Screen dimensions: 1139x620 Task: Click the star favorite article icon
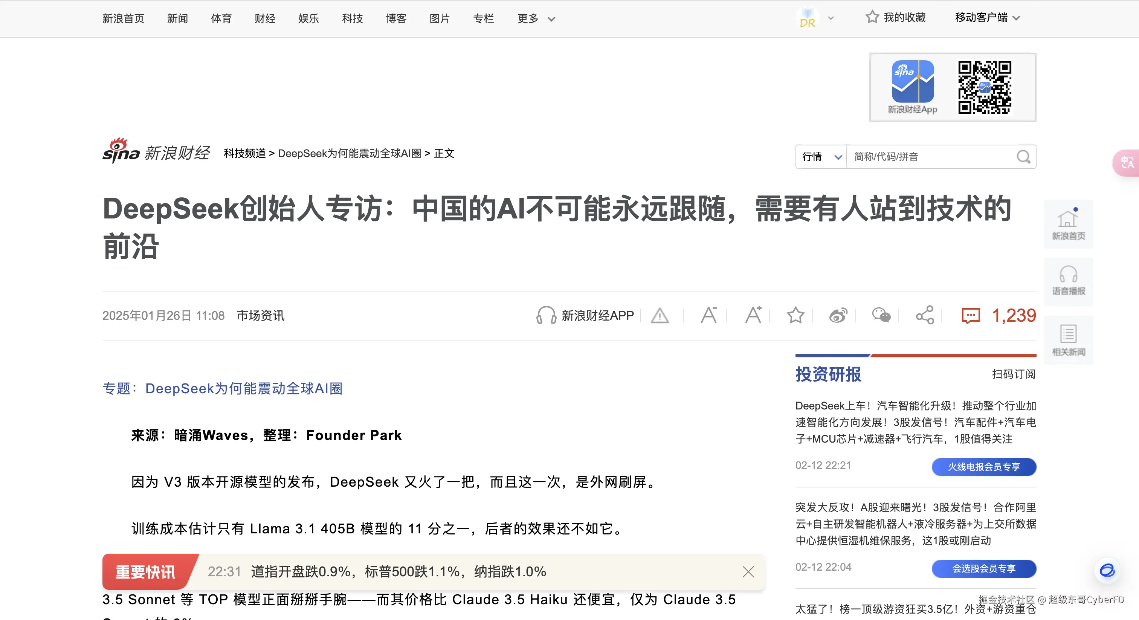795,315
